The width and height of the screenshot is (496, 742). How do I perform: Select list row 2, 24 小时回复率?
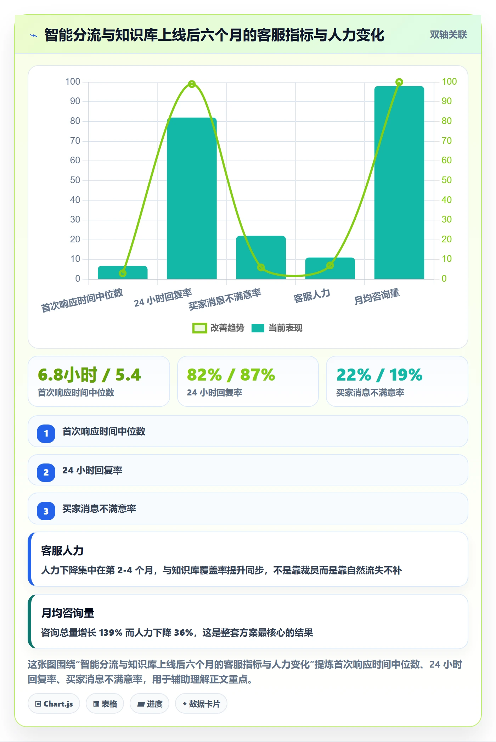pos(248,470)
